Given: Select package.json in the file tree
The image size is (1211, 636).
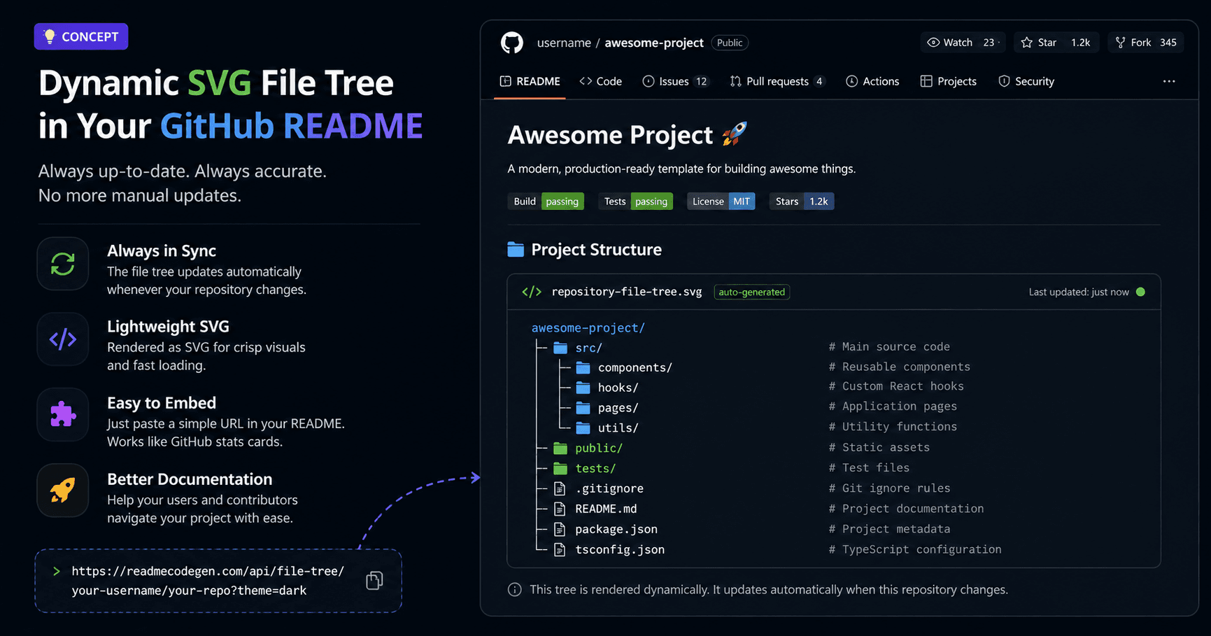Looking at the screenshot, I should click(x=616, y=529).
